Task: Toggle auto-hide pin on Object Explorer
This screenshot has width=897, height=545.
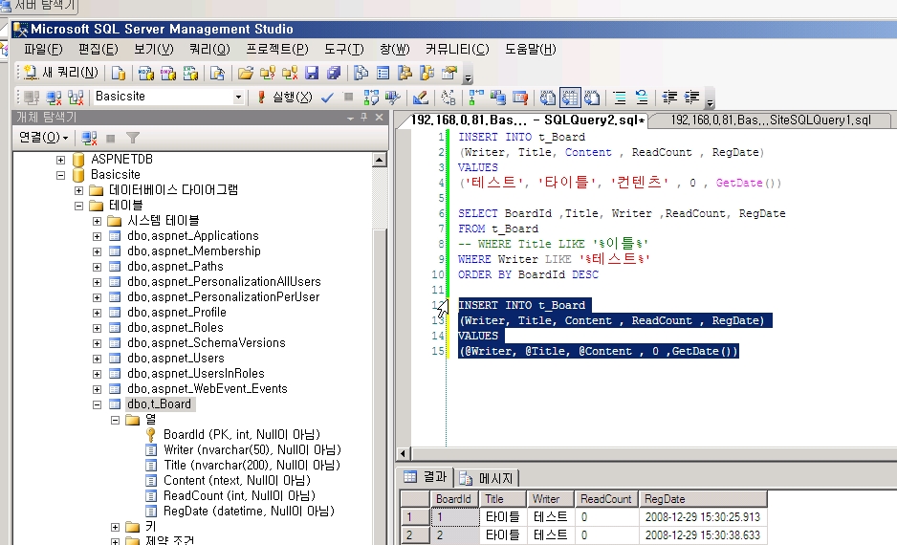Action: (363, 118)
